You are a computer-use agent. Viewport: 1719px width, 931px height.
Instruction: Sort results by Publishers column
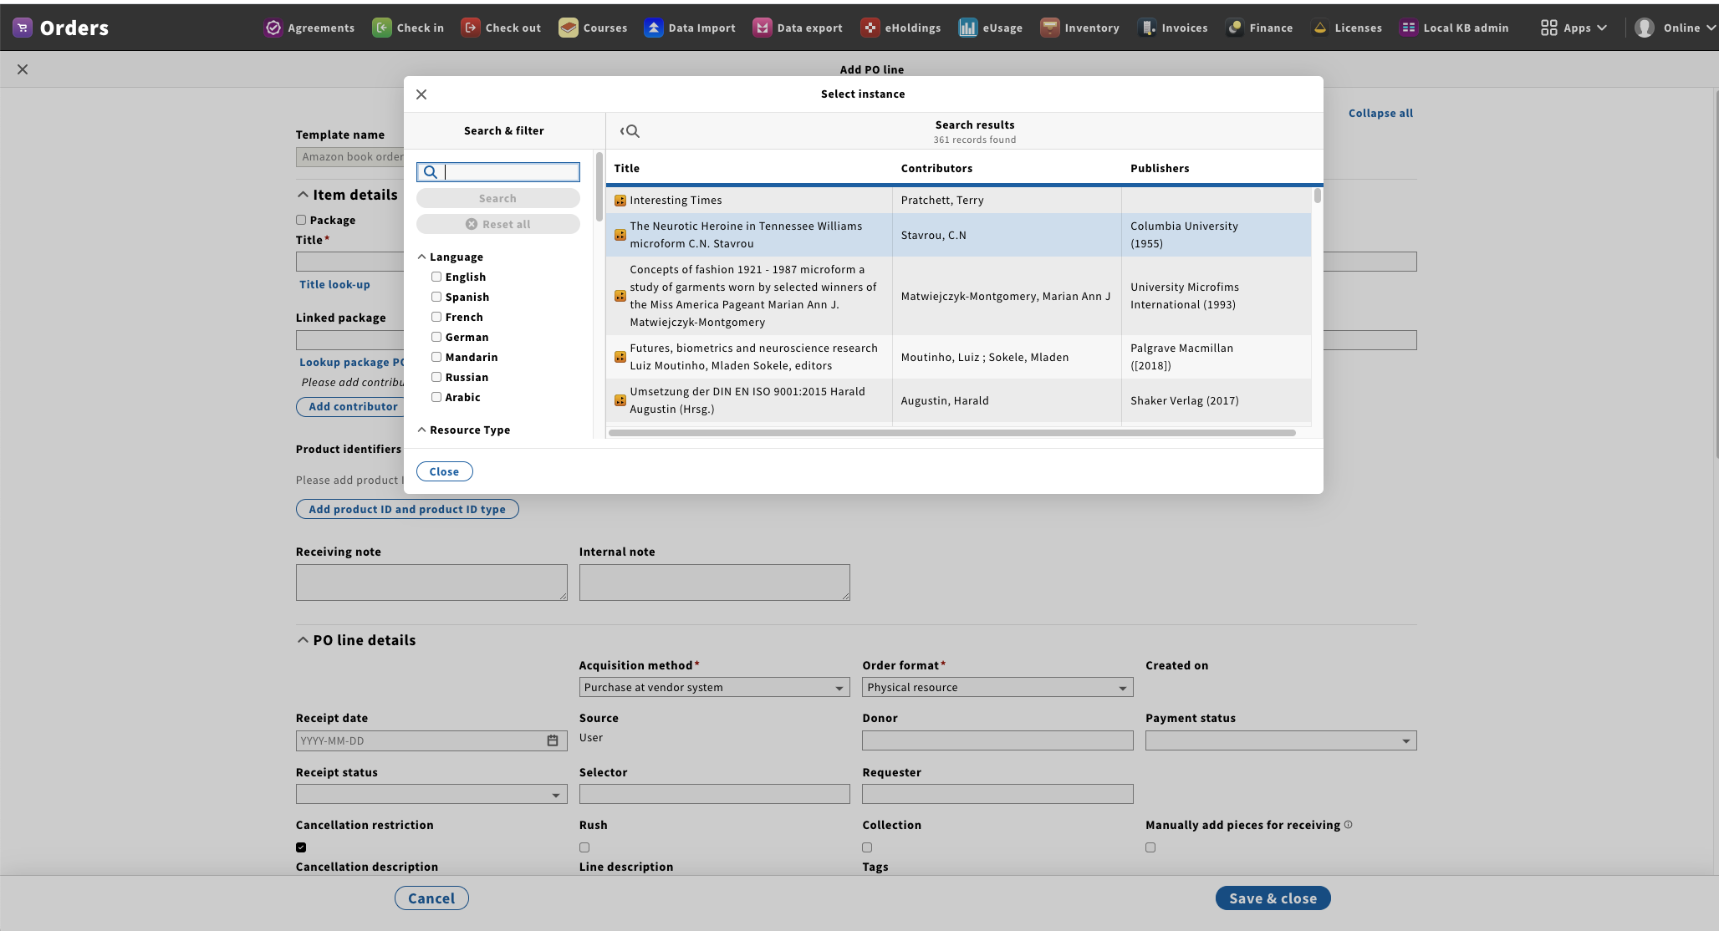pos(1160,168)
